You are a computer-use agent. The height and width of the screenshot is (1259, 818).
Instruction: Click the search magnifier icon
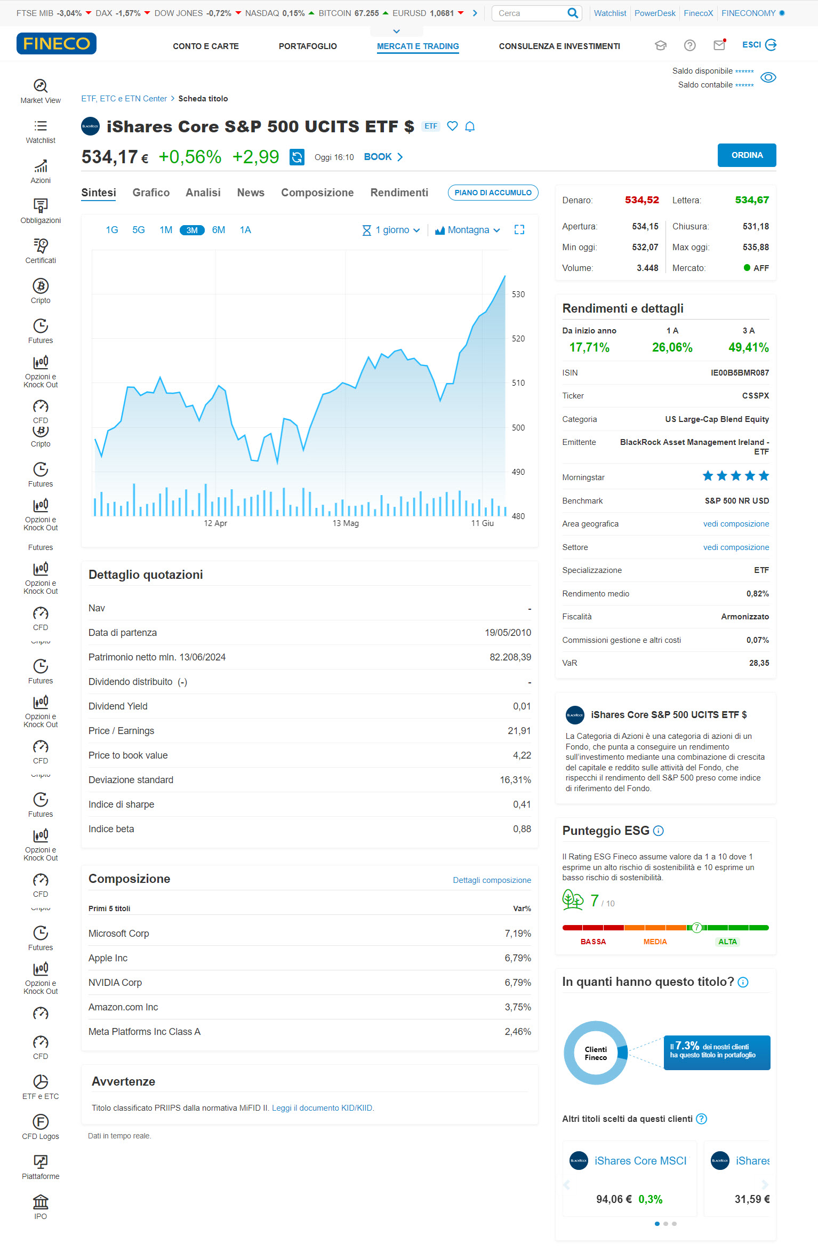pyautogui.click(x=572, y=13)
